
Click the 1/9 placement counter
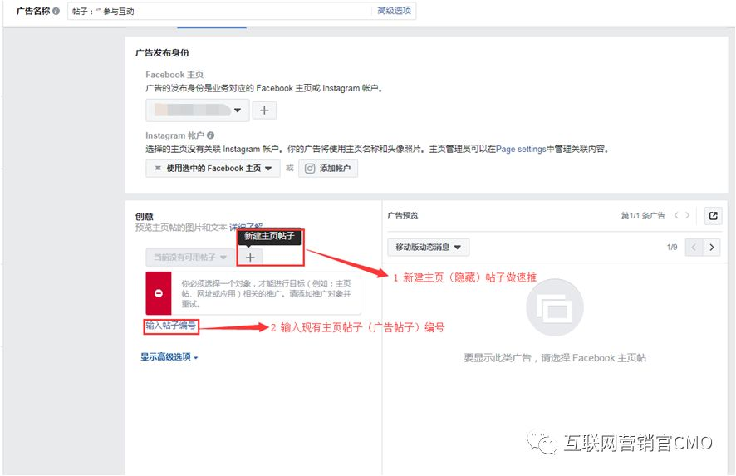click(x=672, y=247)
